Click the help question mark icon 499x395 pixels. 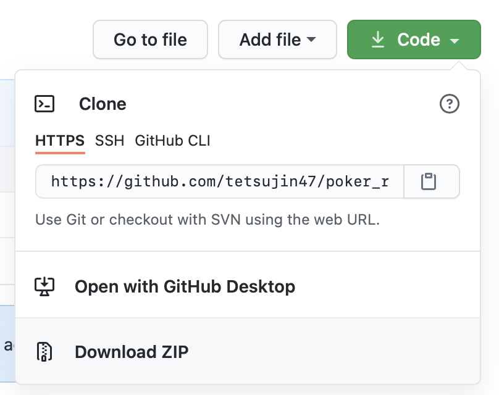449,104
